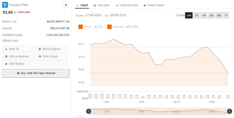Click left range slider handle
Viewport: 234px width, 118px height.
coord(89,111)
